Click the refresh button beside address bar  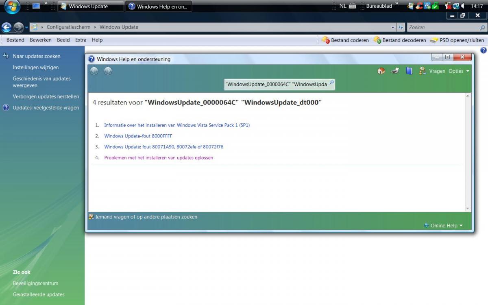(x=401, y=27)
